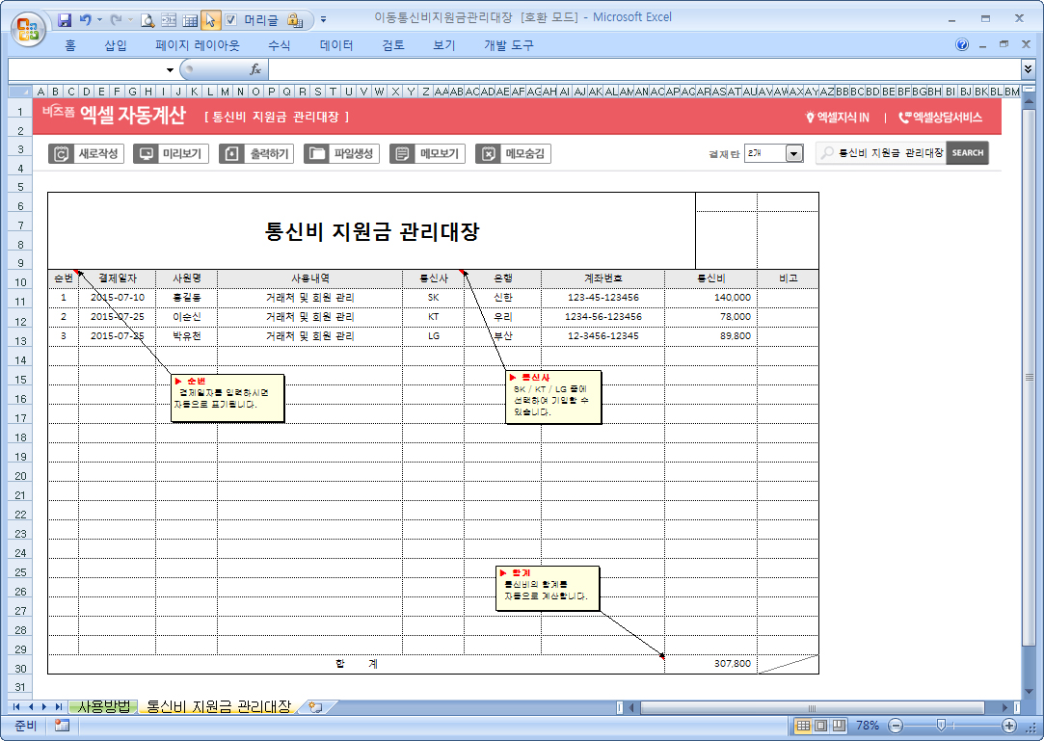Click the macro record icon in status bar
The height and width of the screenshot is (741, 1044).
(x=62, y=725)
